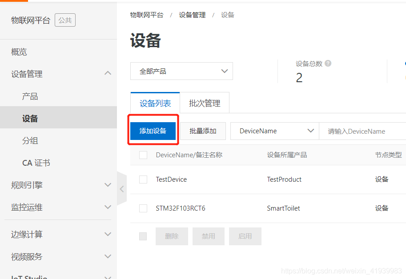Click the 公共 instance tag next to 物联网平台
406x279 pixels.
65,20
